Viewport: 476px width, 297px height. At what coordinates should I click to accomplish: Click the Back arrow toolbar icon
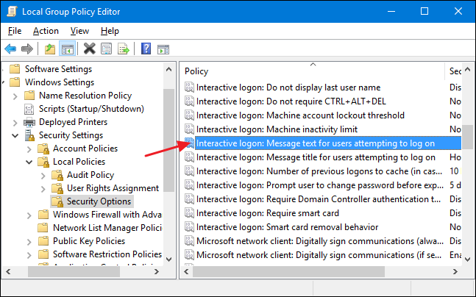click(x=10, y=49)
